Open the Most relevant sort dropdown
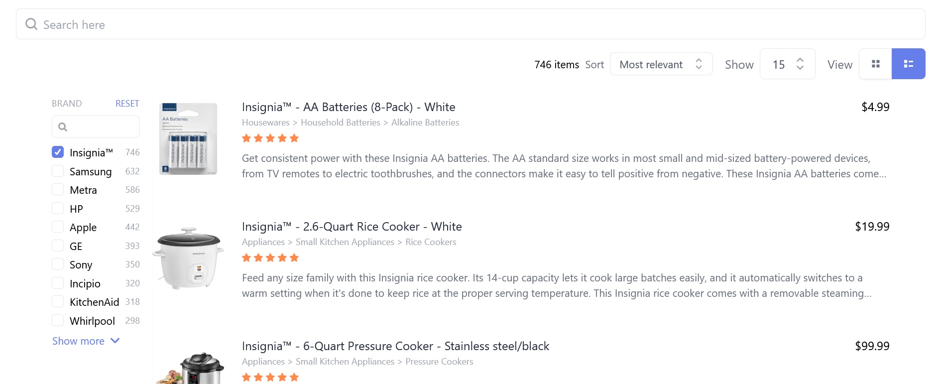The width and height of the screenshot is (942, 384). pyautogui.click(x=661, y=64)
